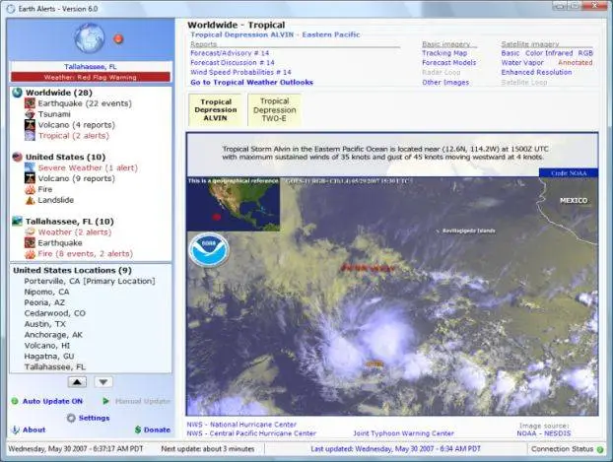This screenshot has width=613, height=462.
Task: Click the Severe Weather icon
Action: (x=30, y=167)
